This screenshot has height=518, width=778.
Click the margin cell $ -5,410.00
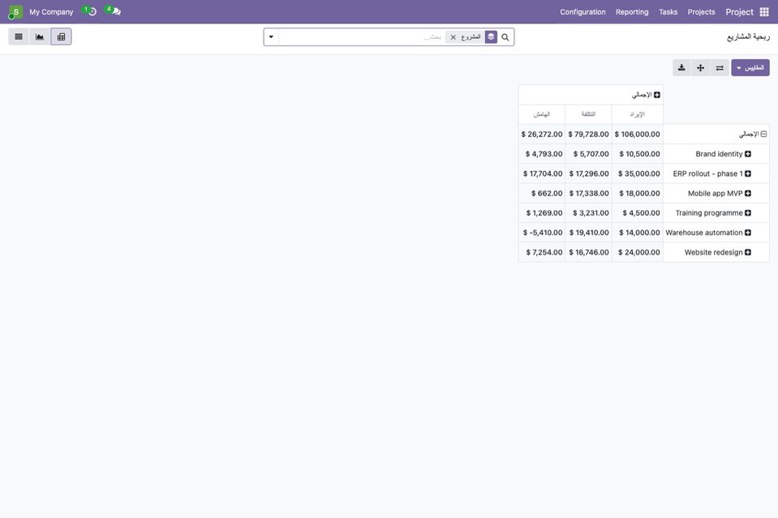tap(542, 233)
